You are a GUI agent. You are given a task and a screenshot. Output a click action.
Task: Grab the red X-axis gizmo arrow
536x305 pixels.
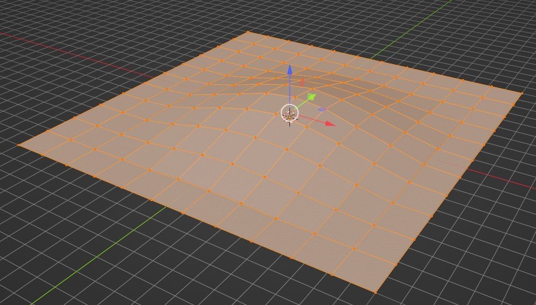pyautogui.click(x=330, y=124)
